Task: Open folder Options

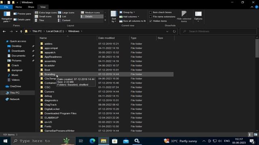Action: pos(198,17)
